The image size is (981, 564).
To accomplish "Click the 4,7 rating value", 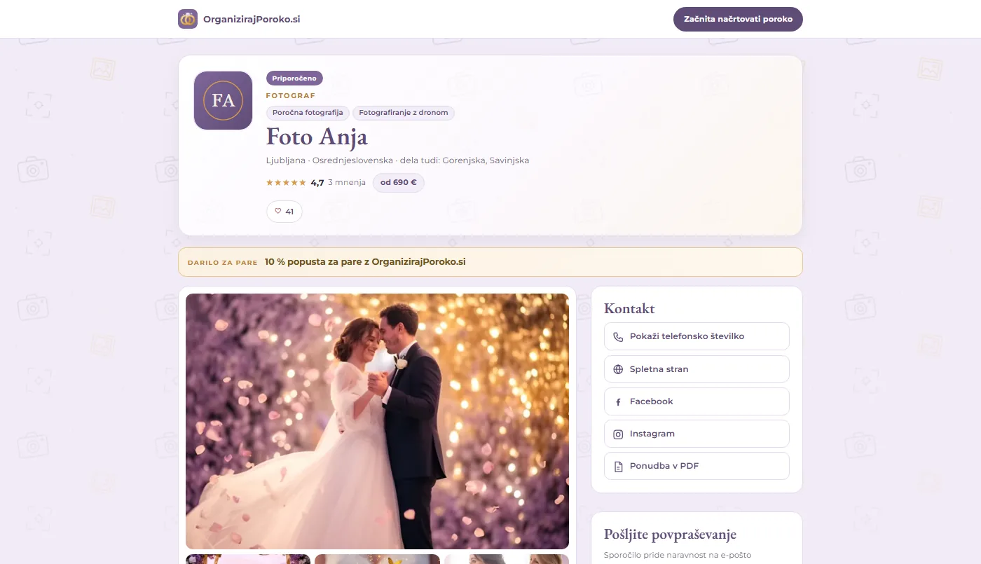I will tap(317, 183).
